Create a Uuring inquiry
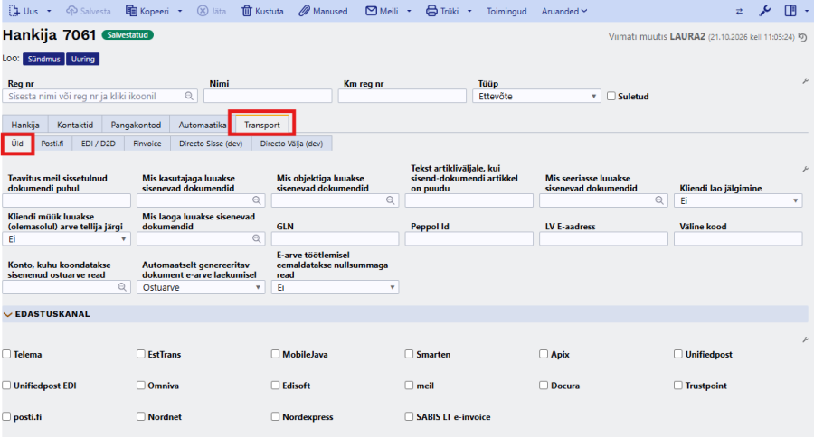 tap(82, 59)
